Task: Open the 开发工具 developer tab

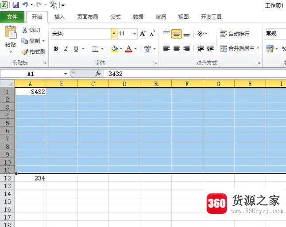Action: coord(211,17)
